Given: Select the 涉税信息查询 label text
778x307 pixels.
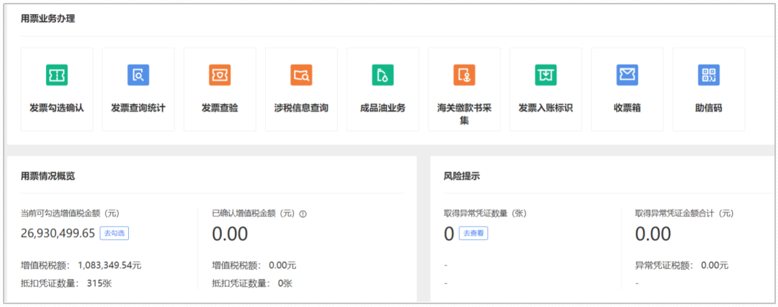Looking at the screenshot, I should click(x=301, y=108).
